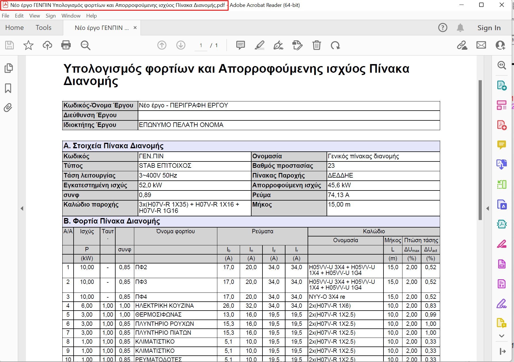Click the ΠΛΥΝΤΗΡΙΟ ΠΙΑΤΩΝ table cell

pos(175,333)
